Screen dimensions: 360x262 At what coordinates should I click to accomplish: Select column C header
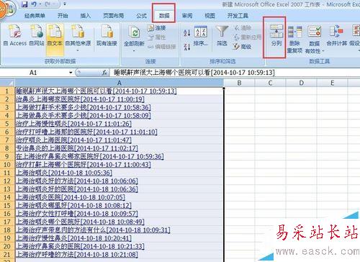click(x=270, y=83)
